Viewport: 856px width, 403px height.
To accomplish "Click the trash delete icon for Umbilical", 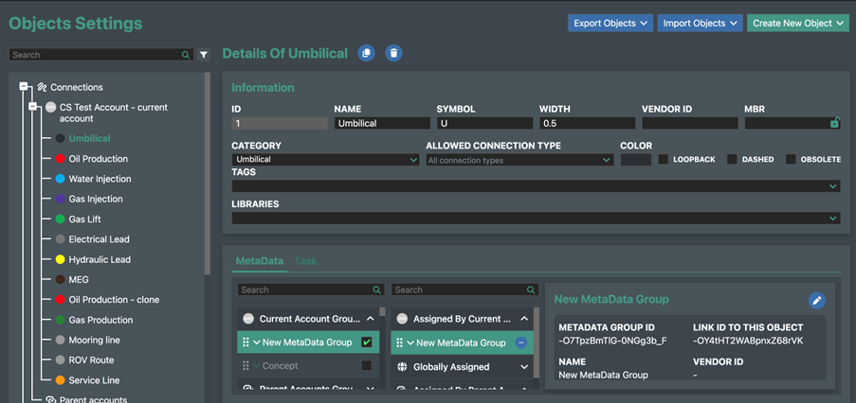I will point(393,54).
